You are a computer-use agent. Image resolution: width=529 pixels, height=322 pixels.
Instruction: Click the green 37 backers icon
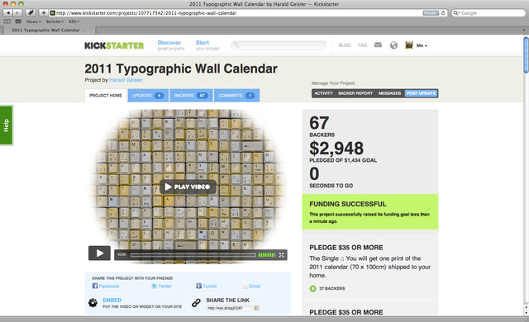[x=312, y=289]
